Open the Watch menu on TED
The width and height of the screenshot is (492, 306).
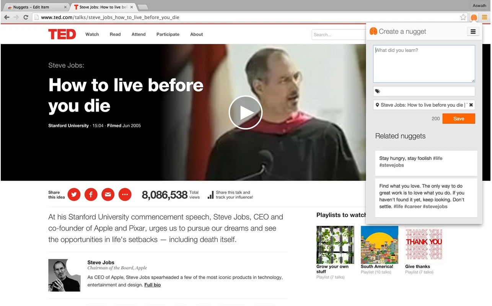(92, 34)
